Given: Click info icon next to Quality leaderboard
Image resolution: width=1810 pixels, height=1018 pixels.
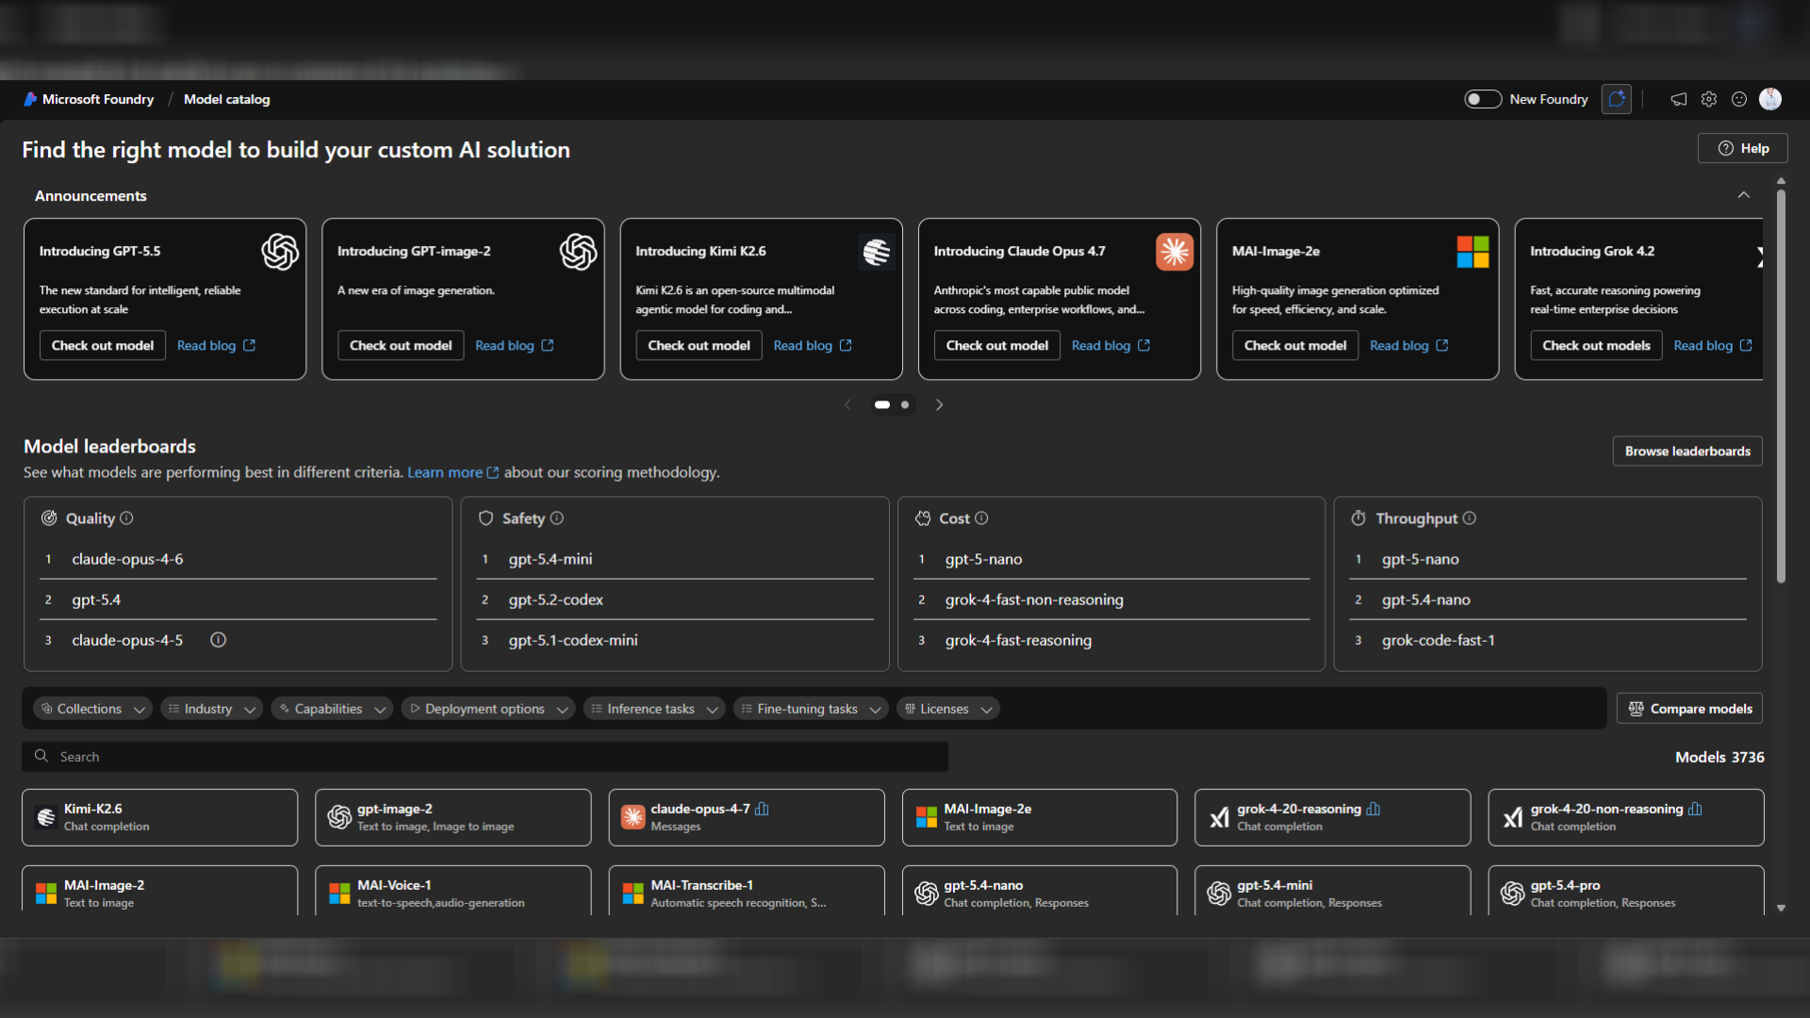Looking at the screenshot, I should click(126, 518).
